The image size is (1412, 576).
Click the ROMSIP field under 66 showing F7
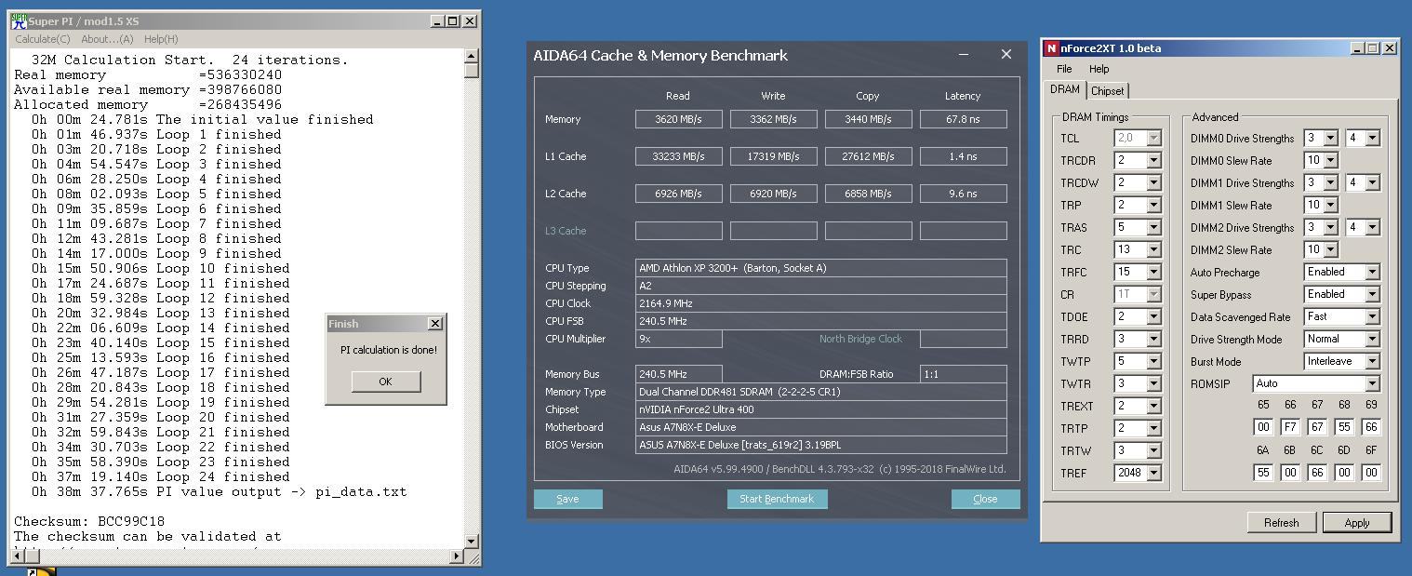pyautogui.click(x=1290, y=427)
